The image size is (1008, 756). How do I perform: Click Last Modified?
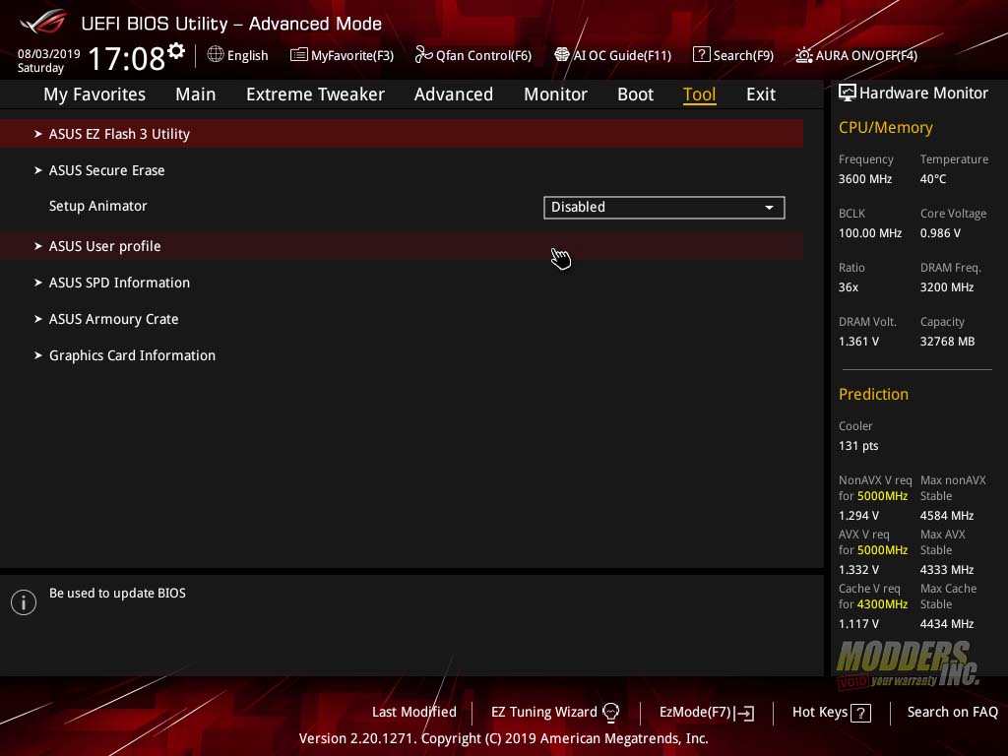click(x=414, y=713)
